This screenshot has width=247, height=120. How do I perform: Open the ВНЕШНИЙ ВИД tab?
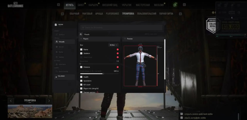tap(110, 5)
